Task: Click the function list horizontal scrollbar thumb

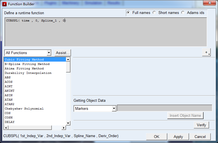Action: pyautogui.click(x=30, y=128)
